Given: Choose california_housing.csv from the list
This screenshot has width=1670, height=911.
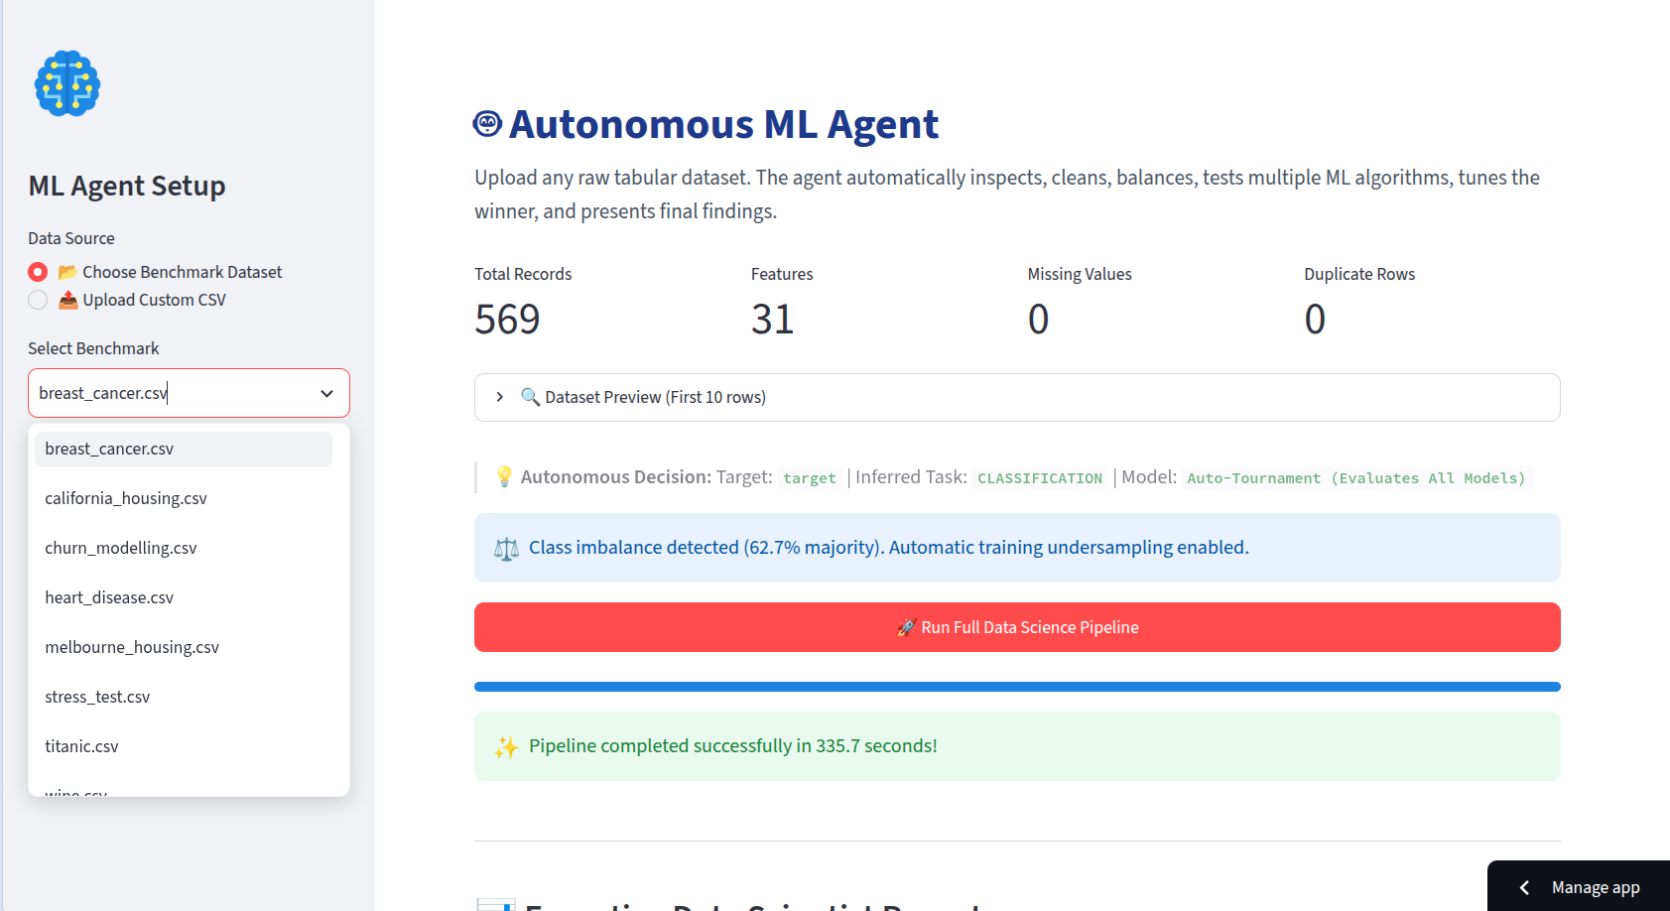Looking at the screenshot, I should 184,498.
